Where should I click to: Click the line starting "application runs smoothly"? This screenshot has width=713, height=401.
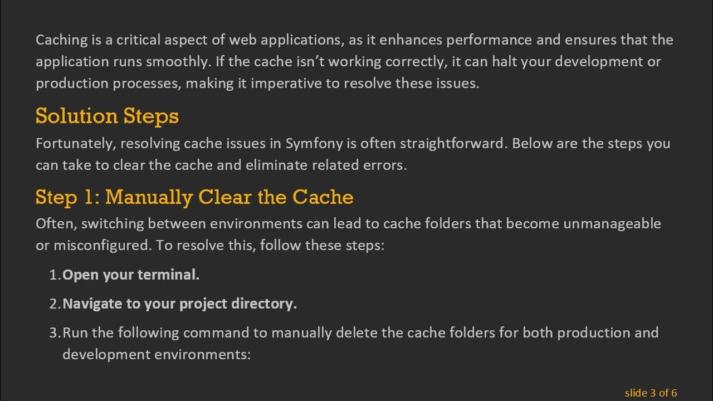348,62
